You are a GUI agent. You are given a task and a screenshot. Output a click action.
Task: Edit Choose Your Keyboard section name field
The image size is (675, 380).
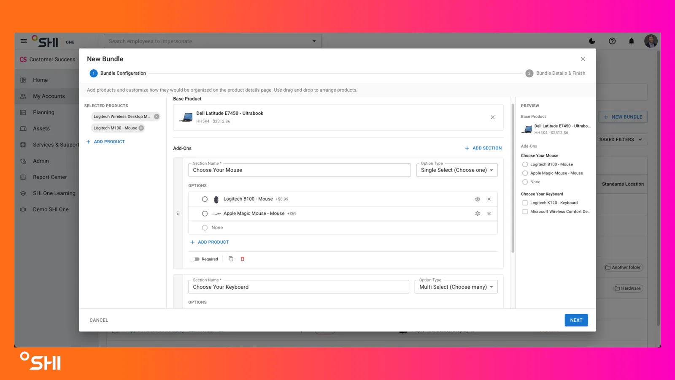[299, 287]
